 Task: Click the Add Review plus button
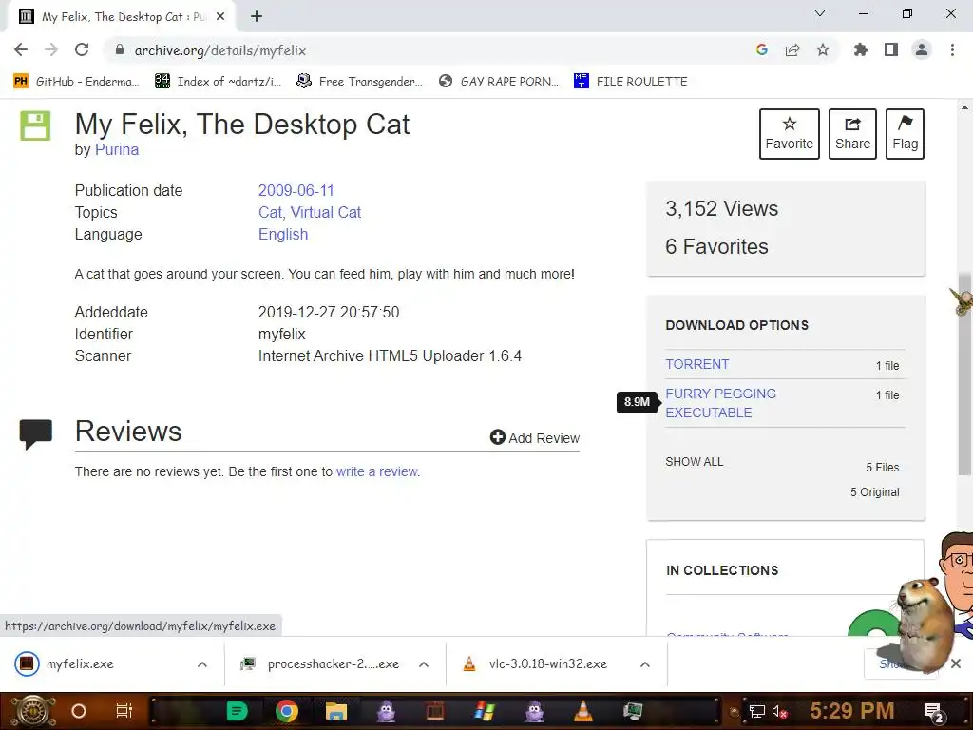535,437
